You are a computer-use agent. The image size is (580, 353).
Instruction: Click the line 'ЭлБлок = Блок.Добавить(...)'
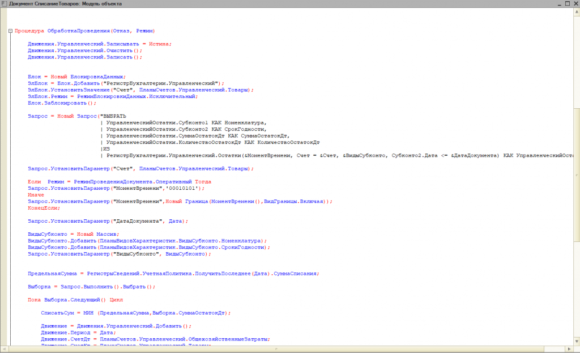(x=126, y=84)
